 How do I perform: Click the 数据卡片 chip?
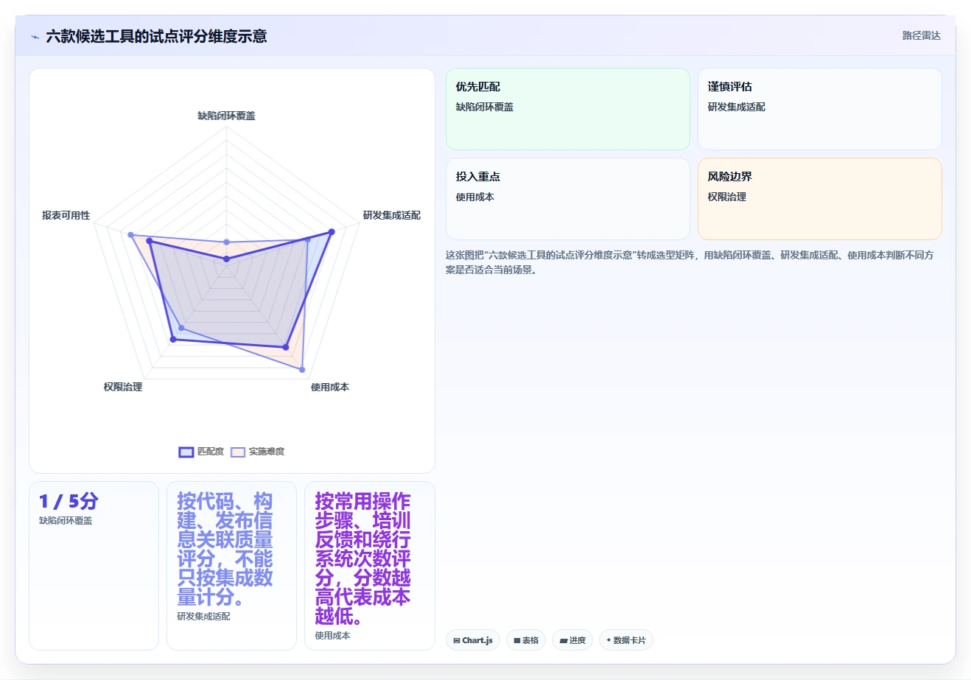coord(626,640)
